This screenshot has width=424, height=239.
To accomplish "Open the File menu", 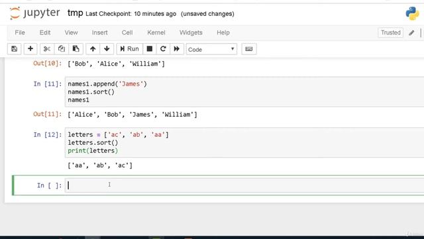I will [20, 33].
